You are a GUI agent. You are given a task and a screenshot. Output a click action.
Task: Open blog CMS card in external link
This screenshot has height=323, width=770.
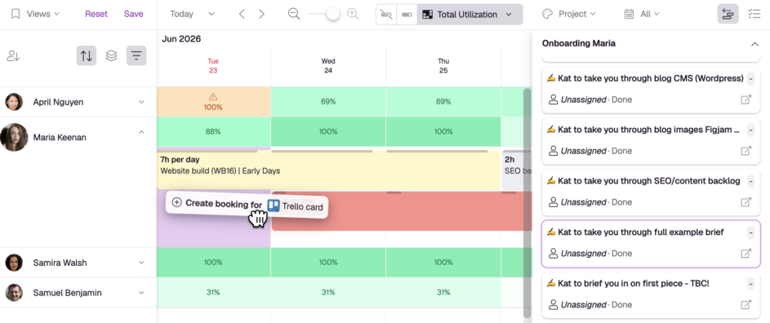coord(746,100)
